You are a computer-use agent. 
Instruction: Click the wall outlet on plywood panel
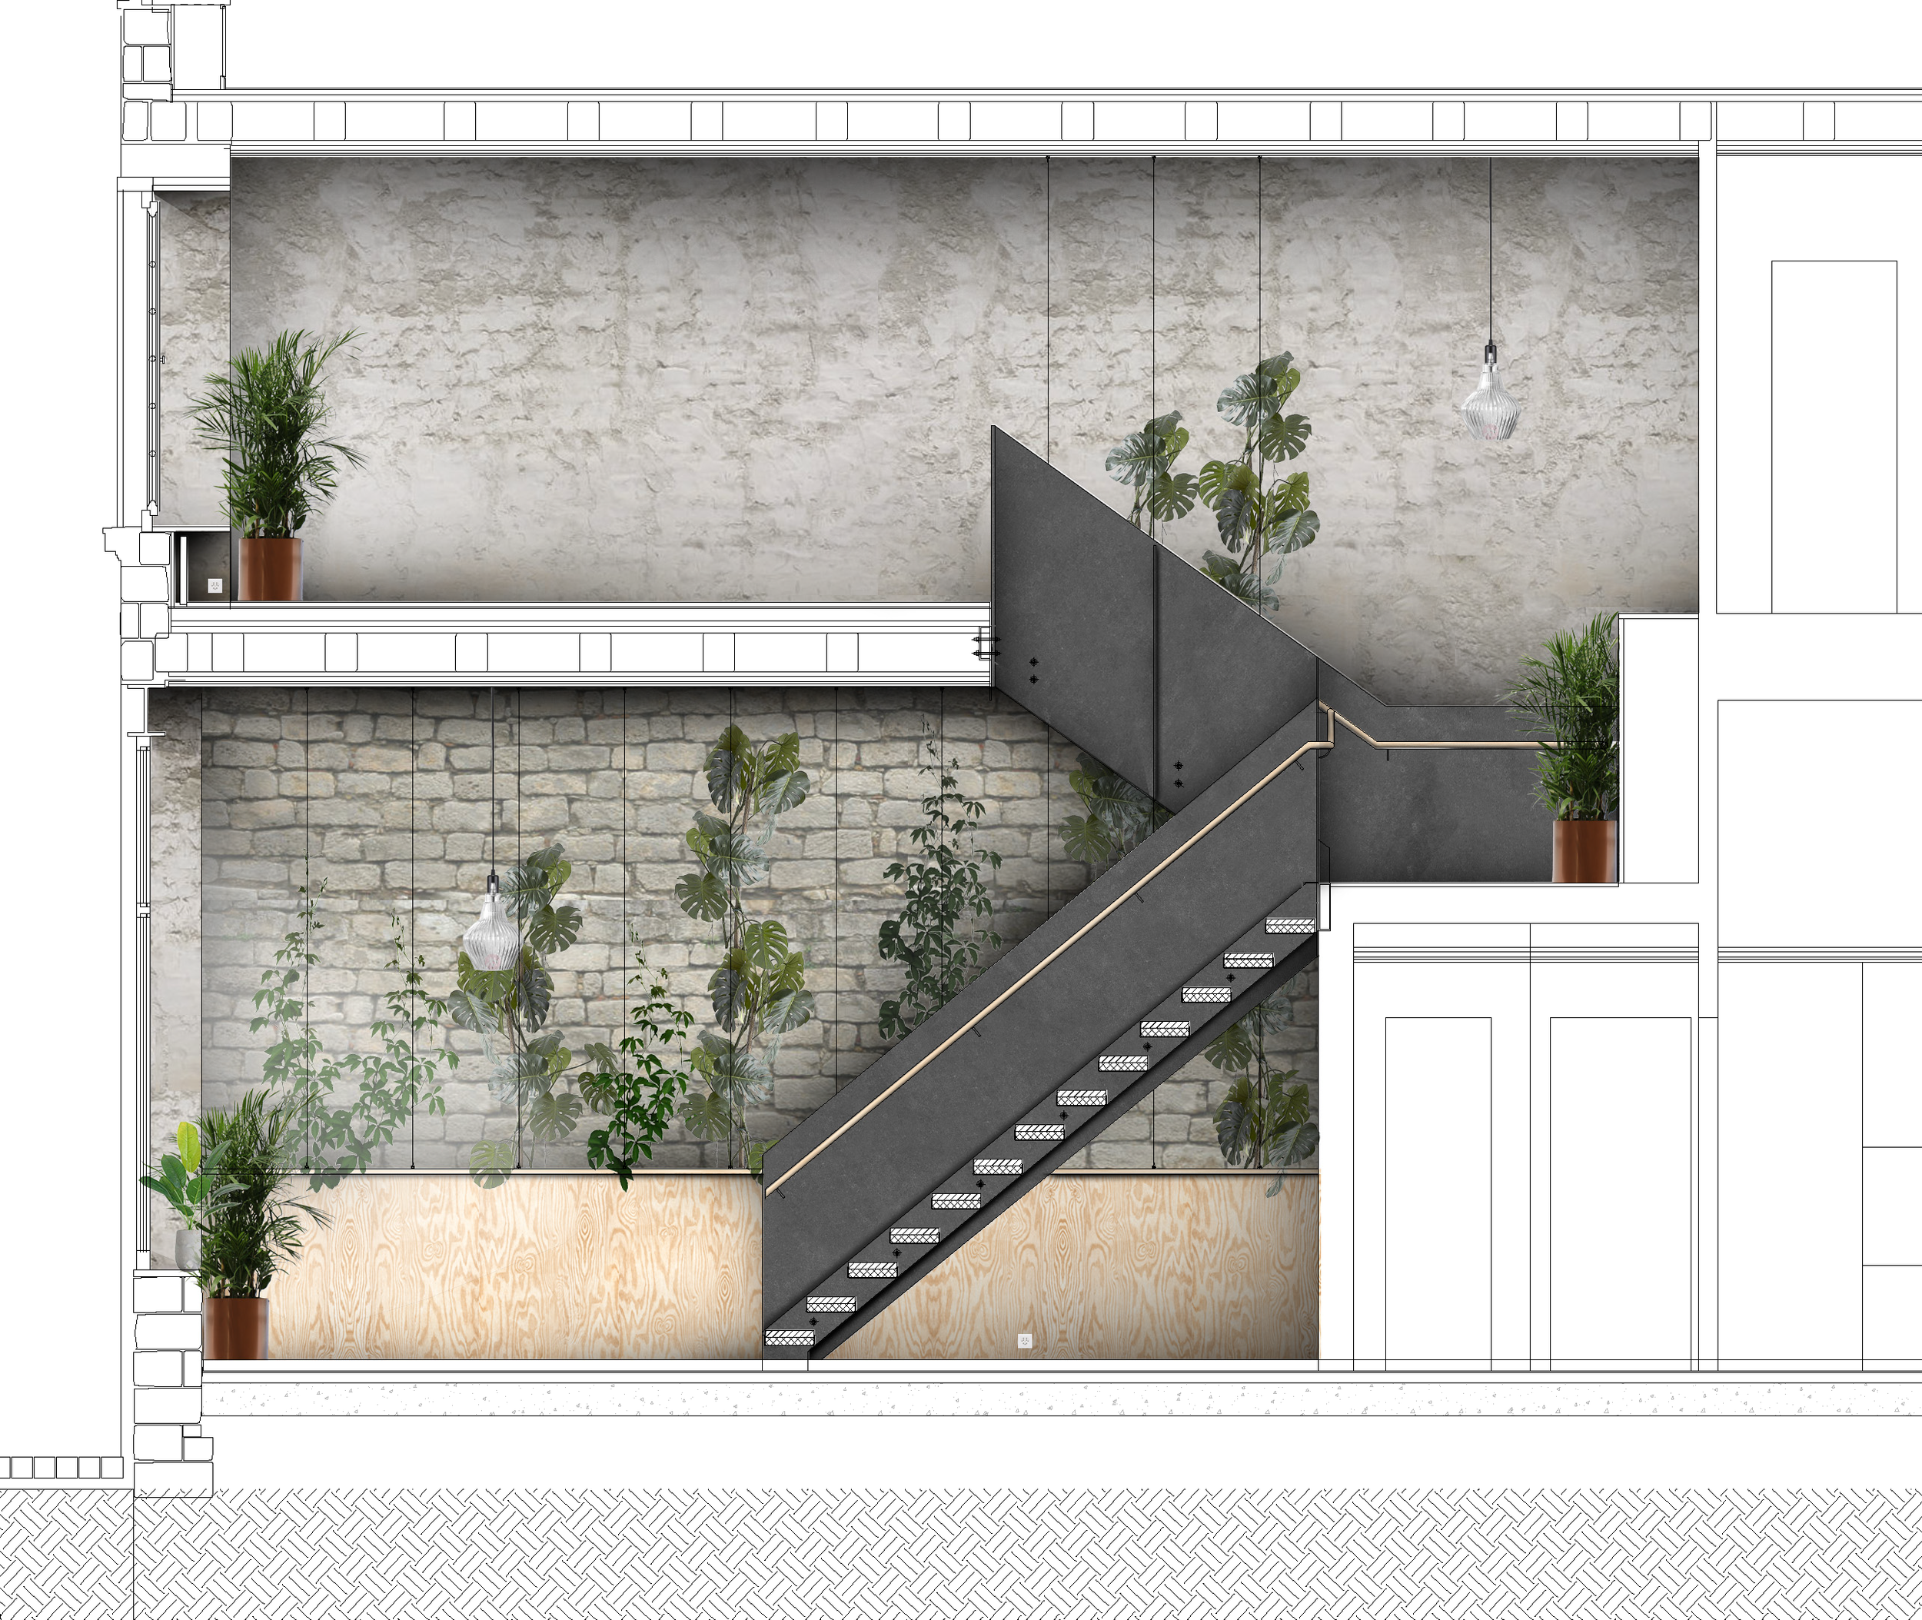(1025, 1341)
